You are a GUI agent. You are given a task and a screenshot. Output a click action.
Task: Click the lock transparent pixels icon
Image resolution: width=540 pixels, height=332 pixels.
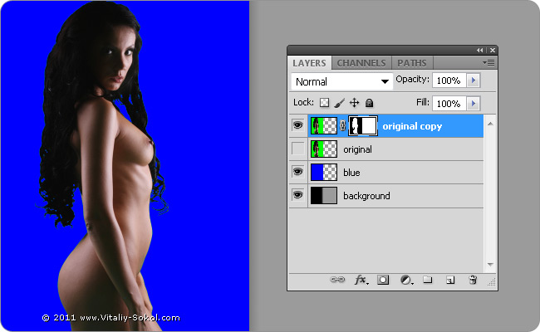[x=324, y=103]
